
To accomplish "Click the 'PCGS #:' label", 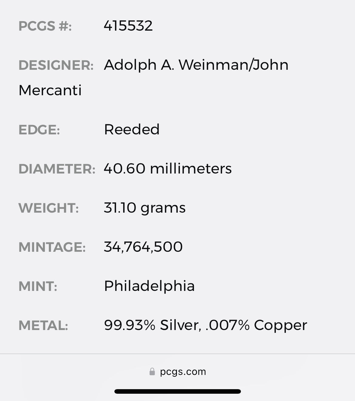I will coord(45,26).
